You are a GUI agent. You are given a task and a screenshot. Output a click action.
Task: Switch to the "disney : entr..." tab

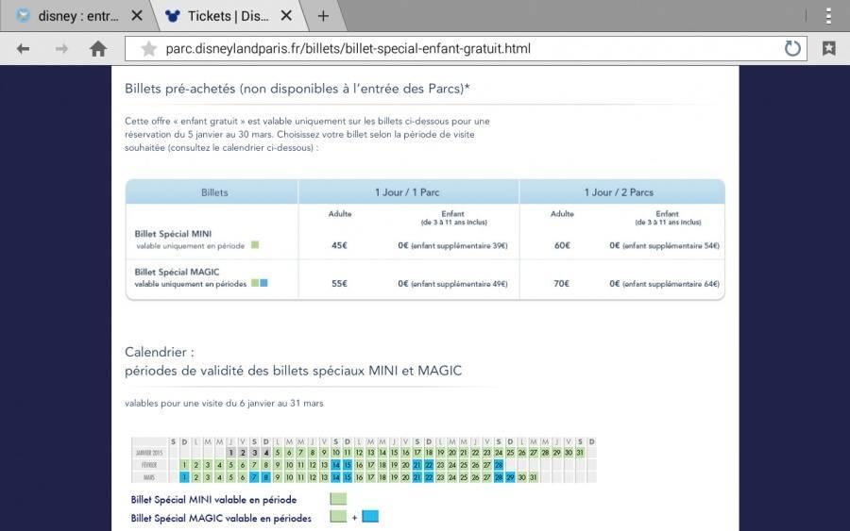pos(76,16)
